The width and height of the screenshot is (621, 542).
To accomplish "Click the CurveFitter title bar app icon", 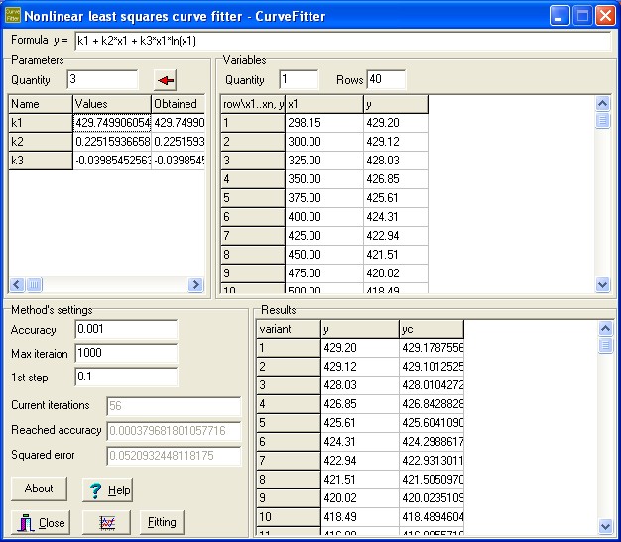I will point(14,15).
